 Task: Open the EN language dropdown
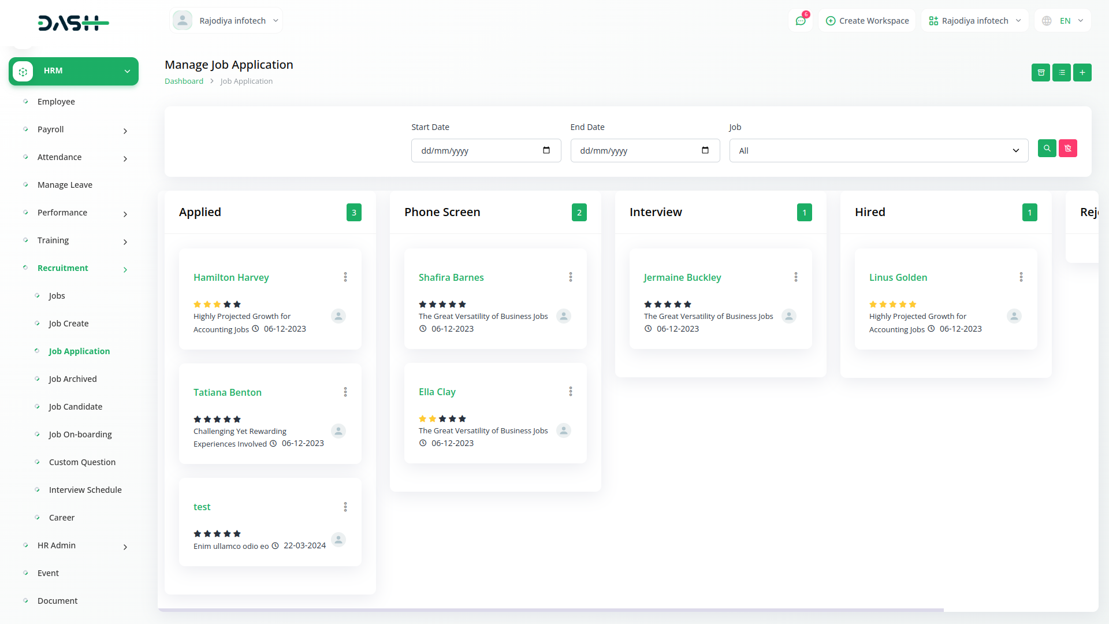click(x=1063, y=21)
